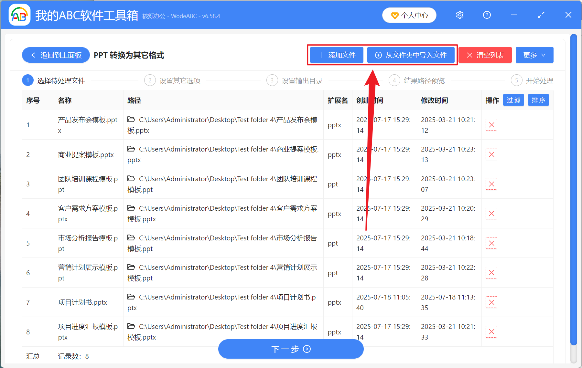This screenshot has width=582, height=368.
Task: Expand the 更多 dropdown menu
Action: [x=534, y=55]
